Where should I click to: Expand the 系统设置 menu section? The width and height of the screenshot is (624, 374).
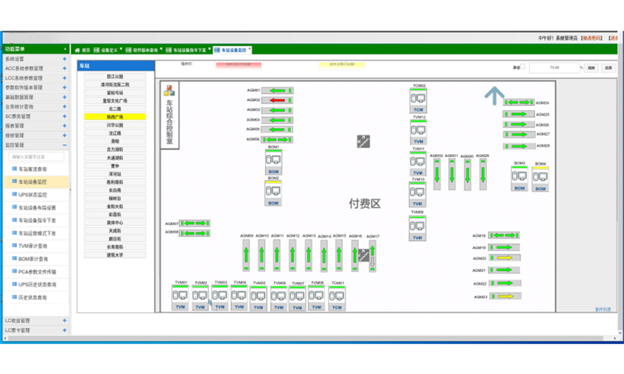point(64,59)
